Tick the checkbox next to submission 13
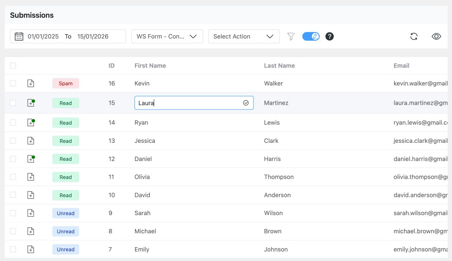The height and width of the screenshot is (261, 452). (x=13, y=140)
